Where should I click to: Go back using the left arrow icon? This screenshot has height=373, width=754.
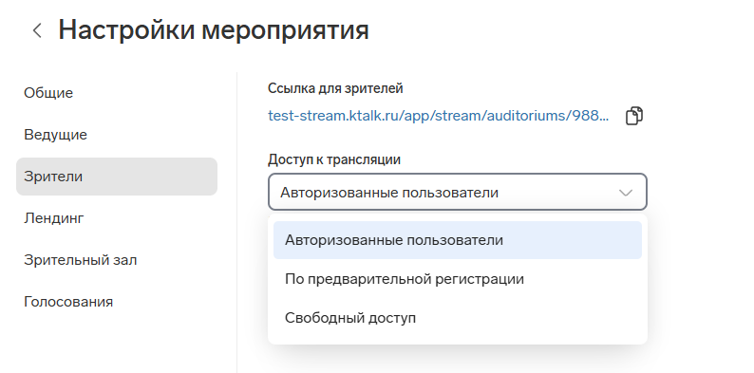pyautogui.click(x=37, y=30)
